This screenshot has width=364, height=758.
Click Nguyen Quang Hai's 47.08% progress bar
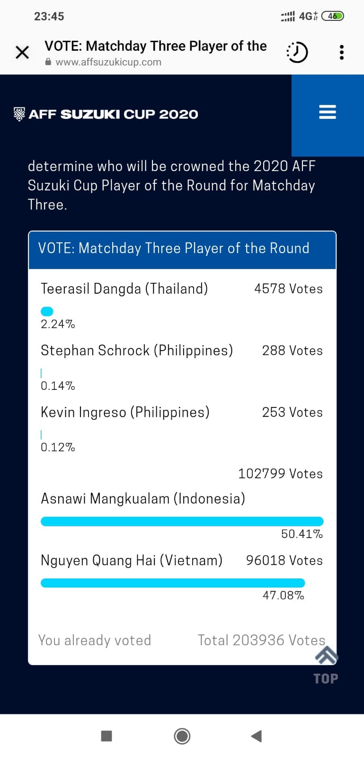(x=173, y=583)
